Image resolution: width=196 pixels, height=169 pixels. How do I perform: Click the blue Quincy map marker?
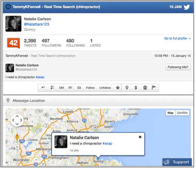pos(98,158)
